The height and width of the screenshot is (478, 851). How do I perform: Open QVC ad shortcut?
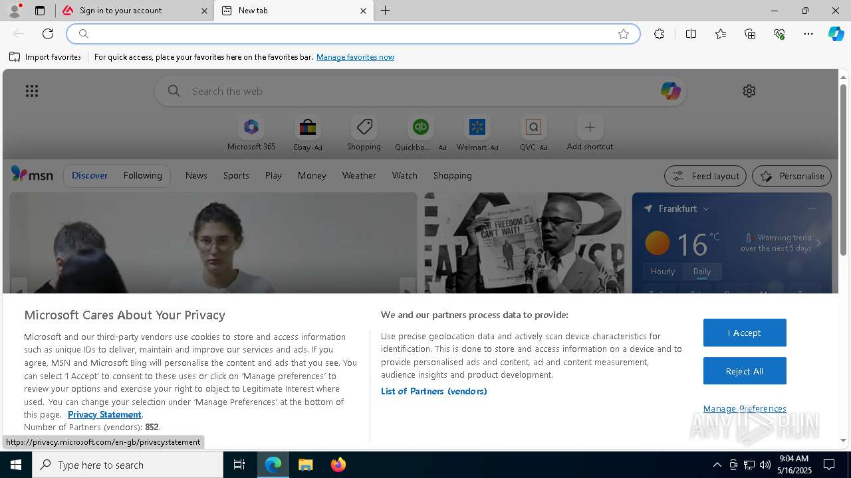coord(533,133)
